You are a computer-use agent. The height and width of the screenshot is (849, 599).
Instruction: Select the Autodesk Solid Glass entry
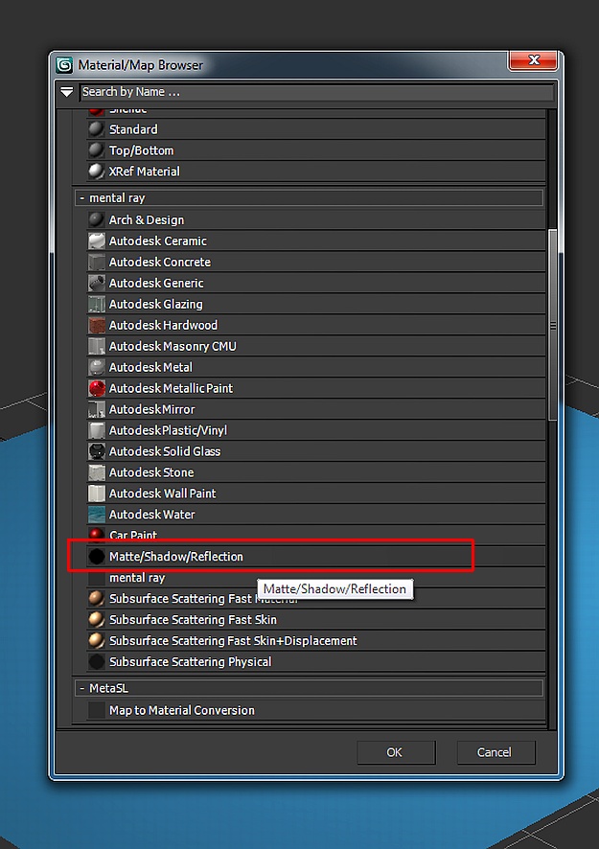(316, 451)
